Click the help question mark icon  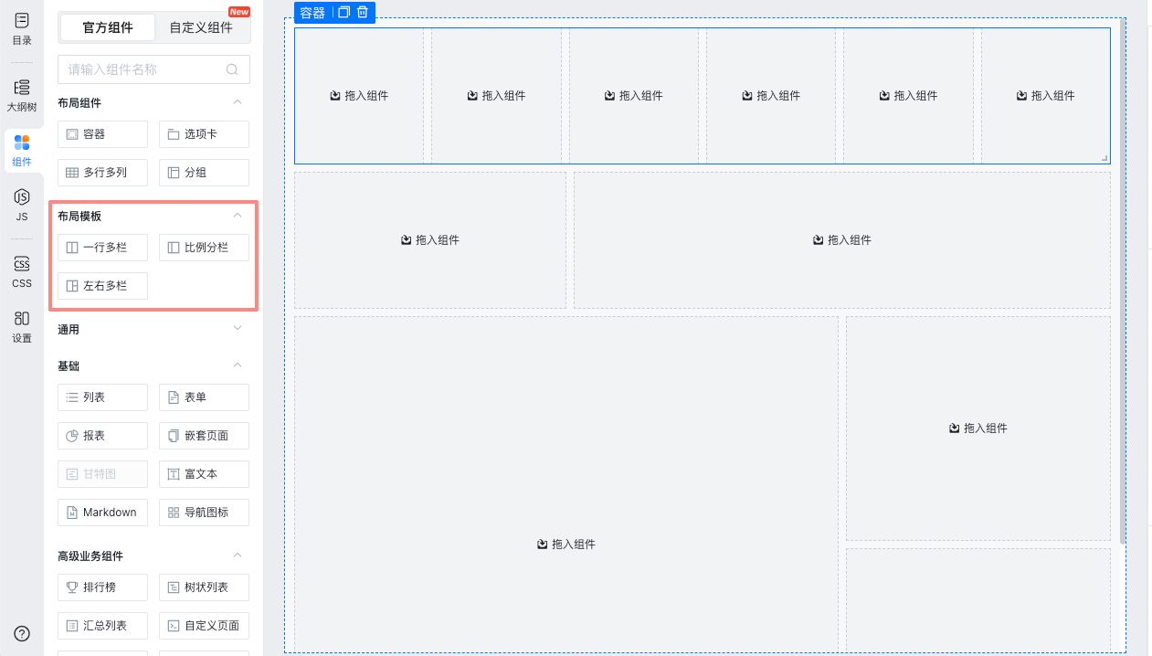point(22,634)
